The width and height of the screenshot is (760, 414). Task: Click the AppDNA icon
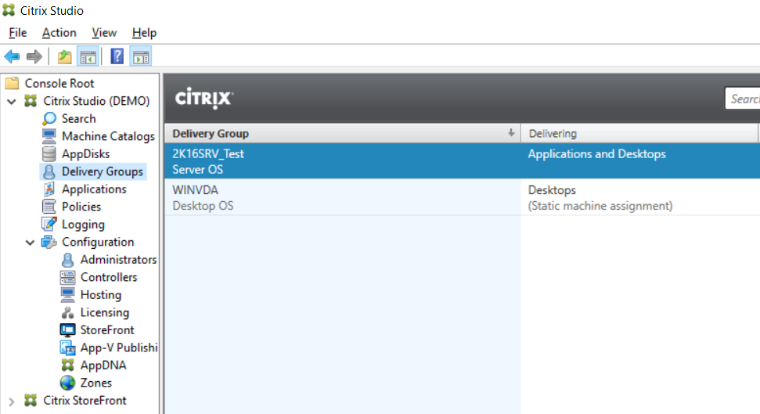coord(68,365)
